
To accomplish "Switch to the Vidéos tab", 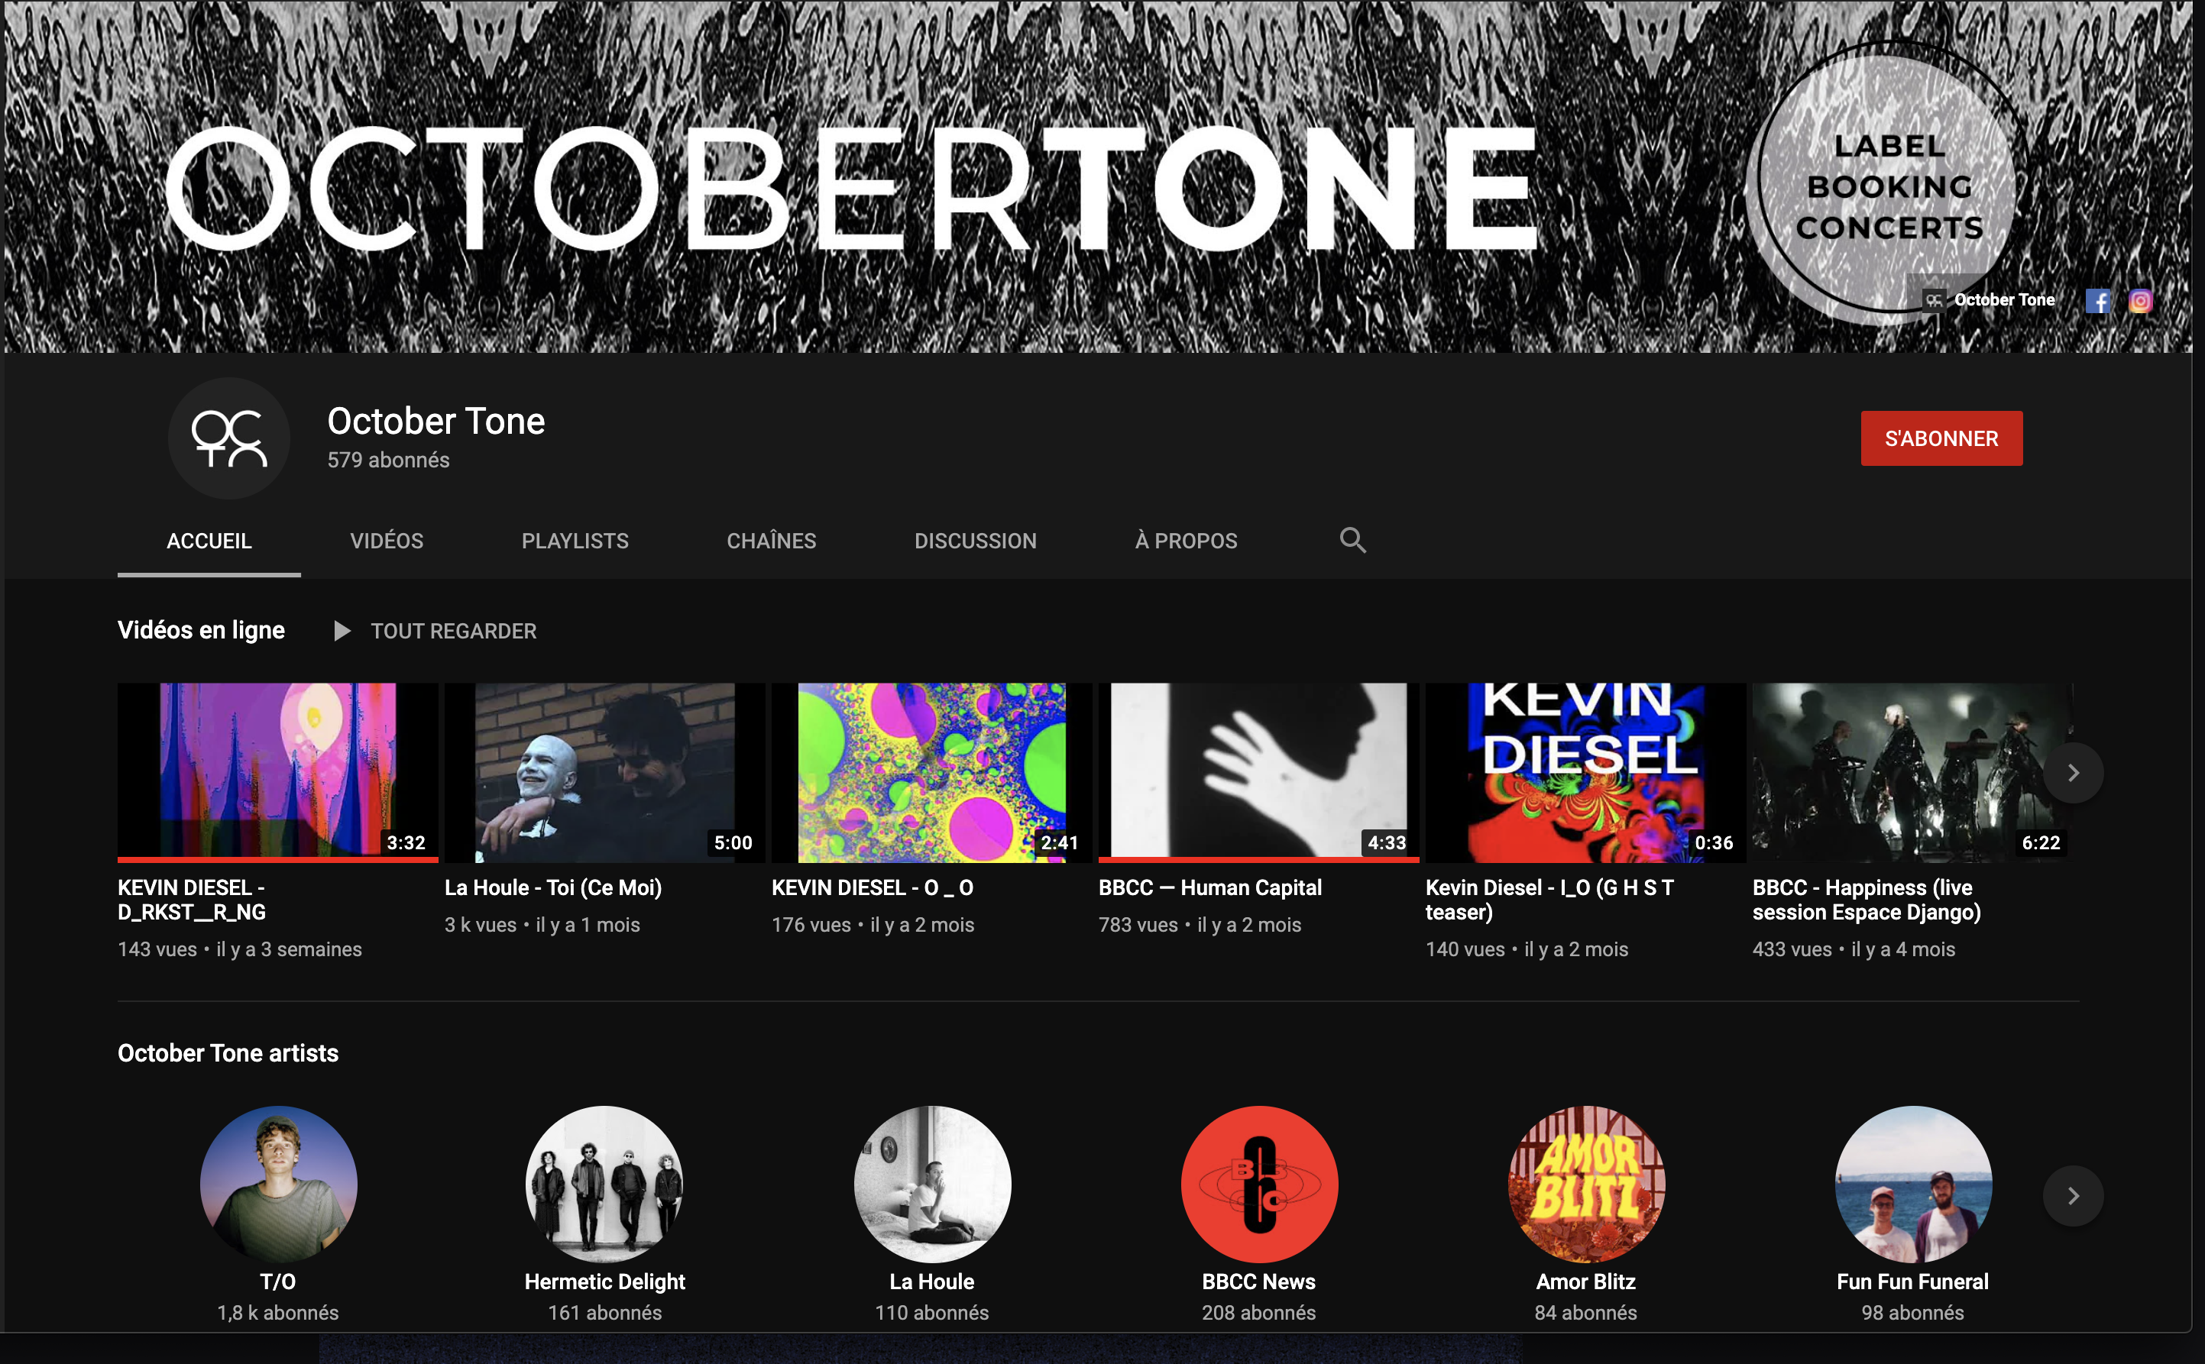I will (386, 541).
